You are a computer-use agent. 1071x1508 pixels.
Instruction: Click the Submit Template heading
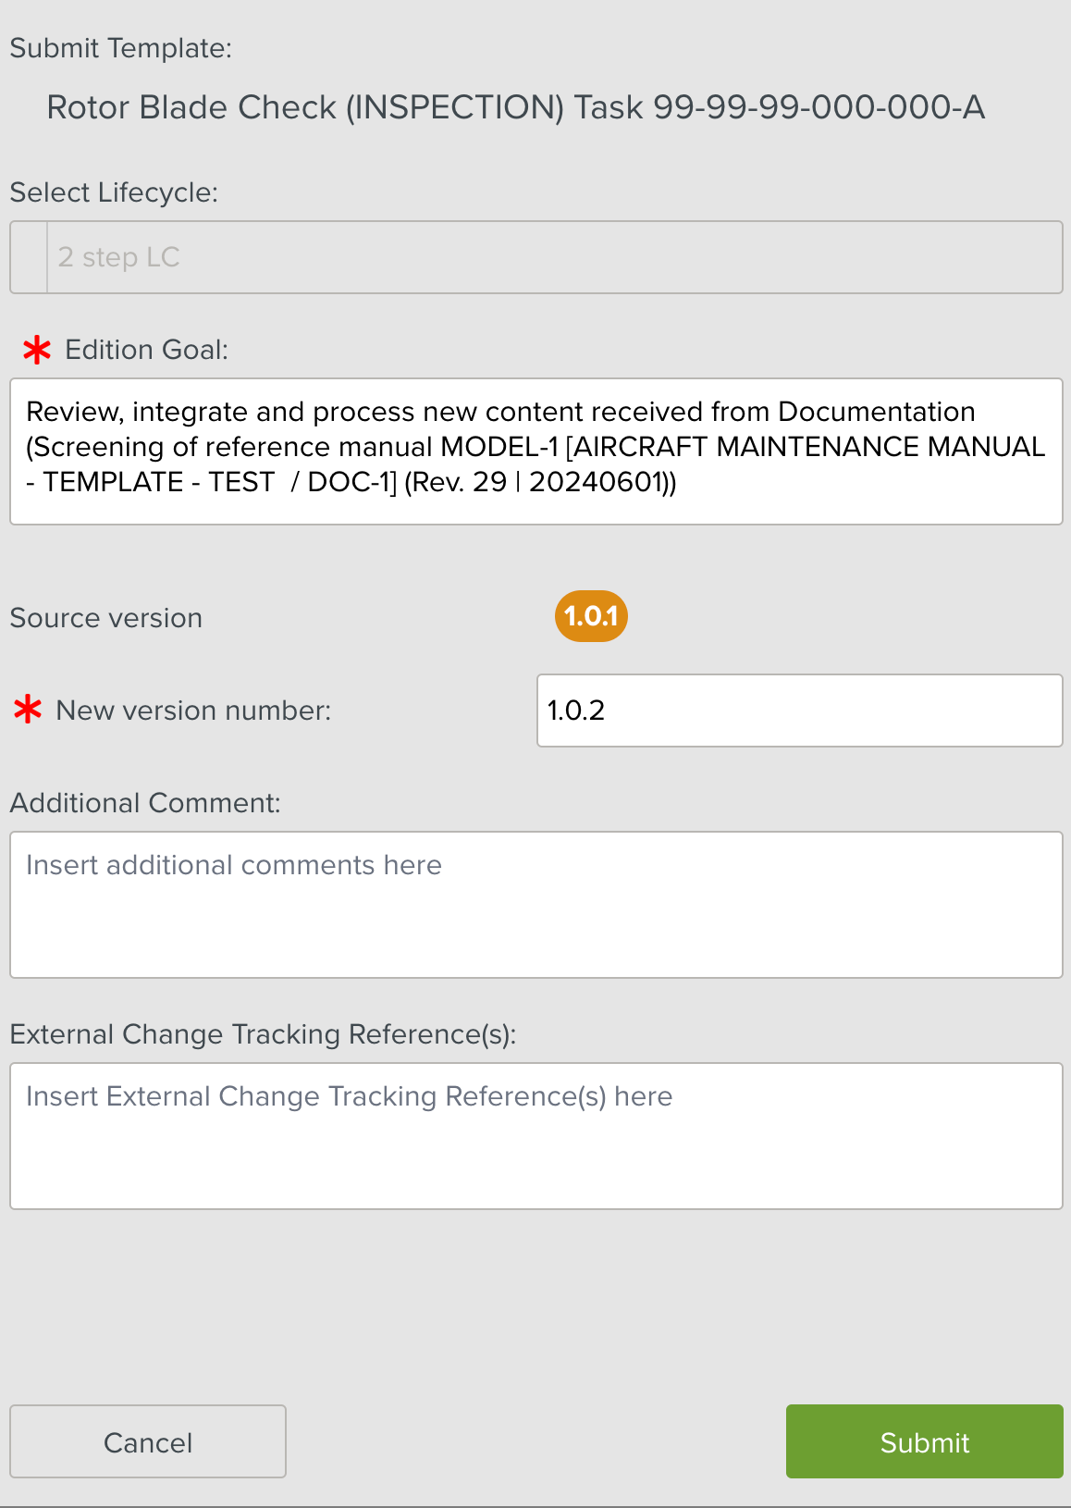pos(121,48)
